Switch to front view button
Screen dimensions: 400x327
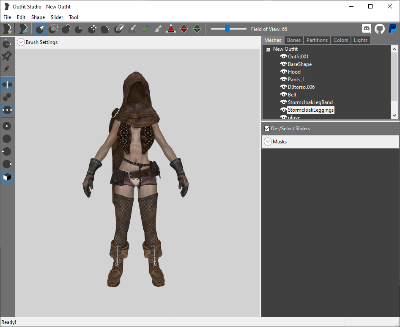[7, 126]
